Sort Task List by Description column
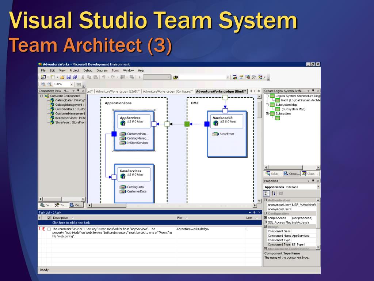This screenshot has width=374, height=281. (x=114, y=218)
